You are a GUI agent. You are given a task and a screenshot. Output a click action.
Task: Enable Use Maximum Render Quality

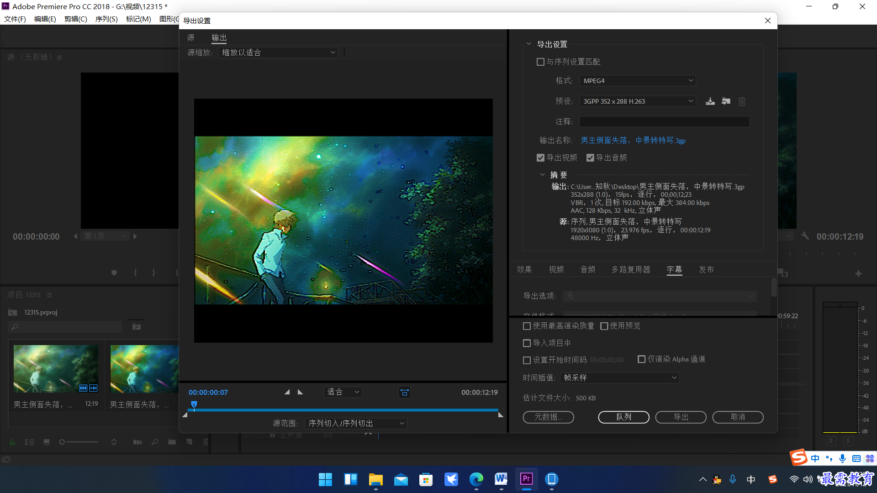pos(527,326)
